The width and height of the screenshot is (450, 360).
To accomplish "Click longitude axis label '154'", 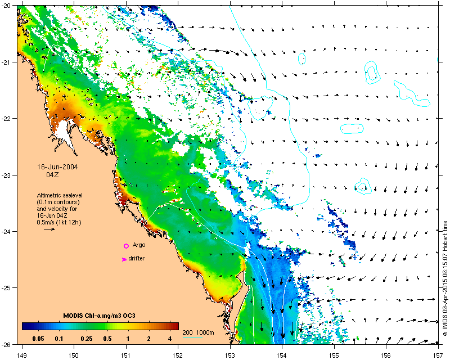I will coord(282,355).
